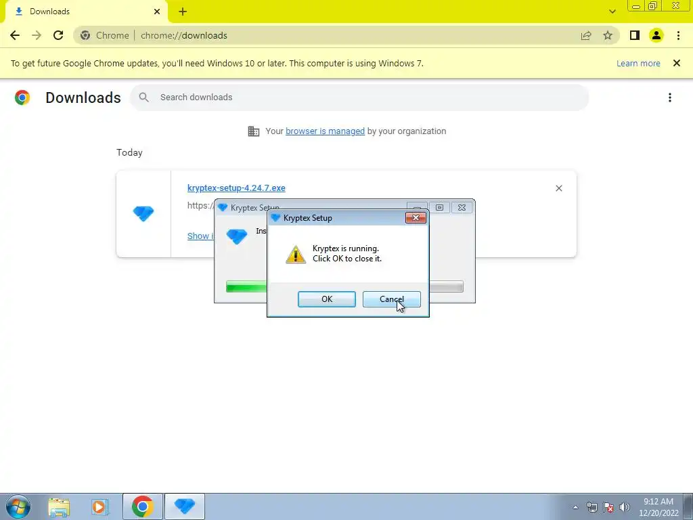This screenshot has height=520, width=693.
Task: Click OK to close Kryptex
Action: pos(327,299)
